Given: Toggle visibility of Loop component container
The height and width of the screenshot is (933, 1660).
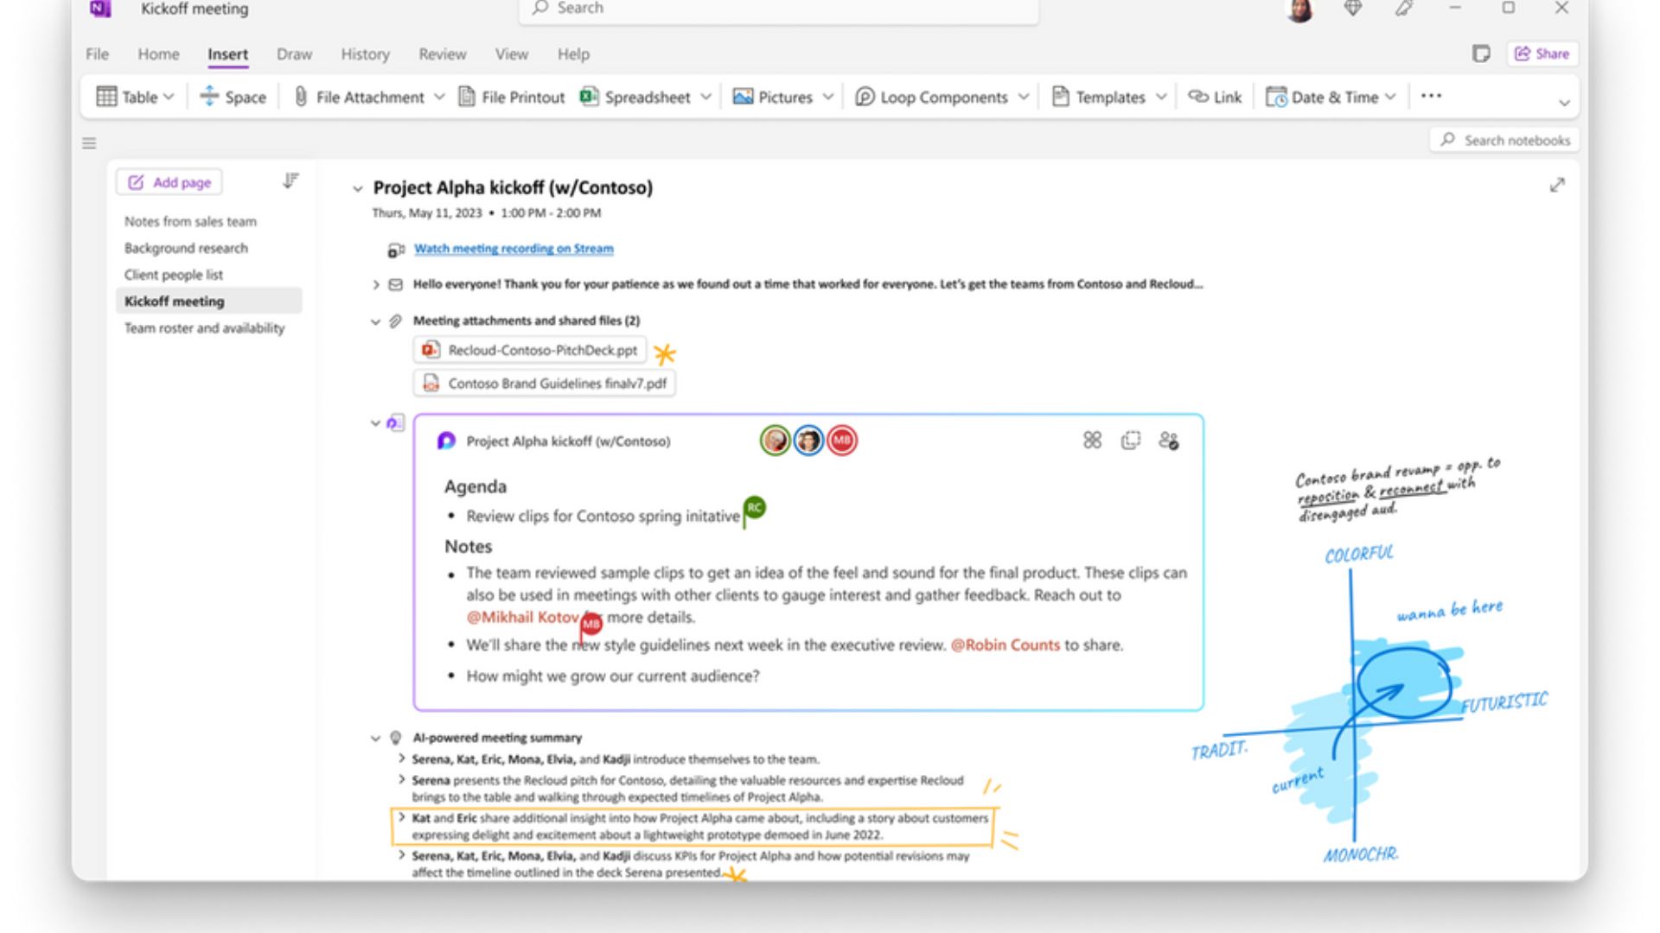Looking at the screenshot, I should click(x=375, y=422).
